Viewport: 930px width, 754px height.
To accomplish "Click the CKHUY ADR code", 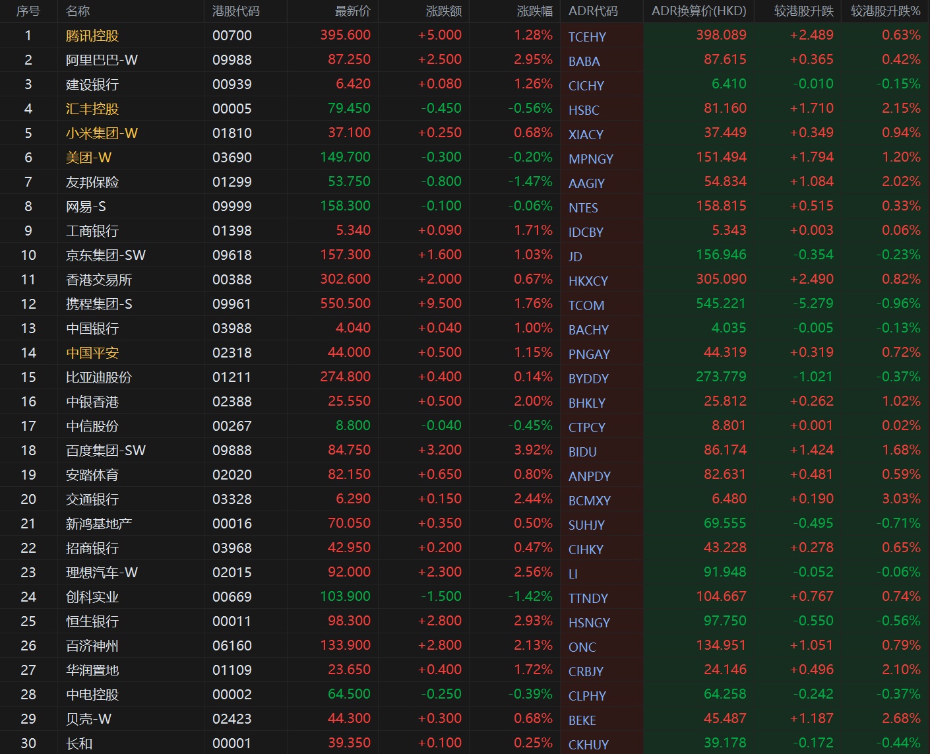I will tap(588, 745).
